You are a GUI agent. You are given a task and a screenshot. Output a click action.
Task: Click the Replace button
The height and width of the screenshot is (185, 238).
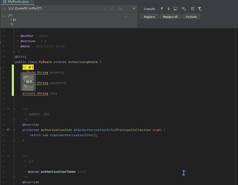coord(149,17)
